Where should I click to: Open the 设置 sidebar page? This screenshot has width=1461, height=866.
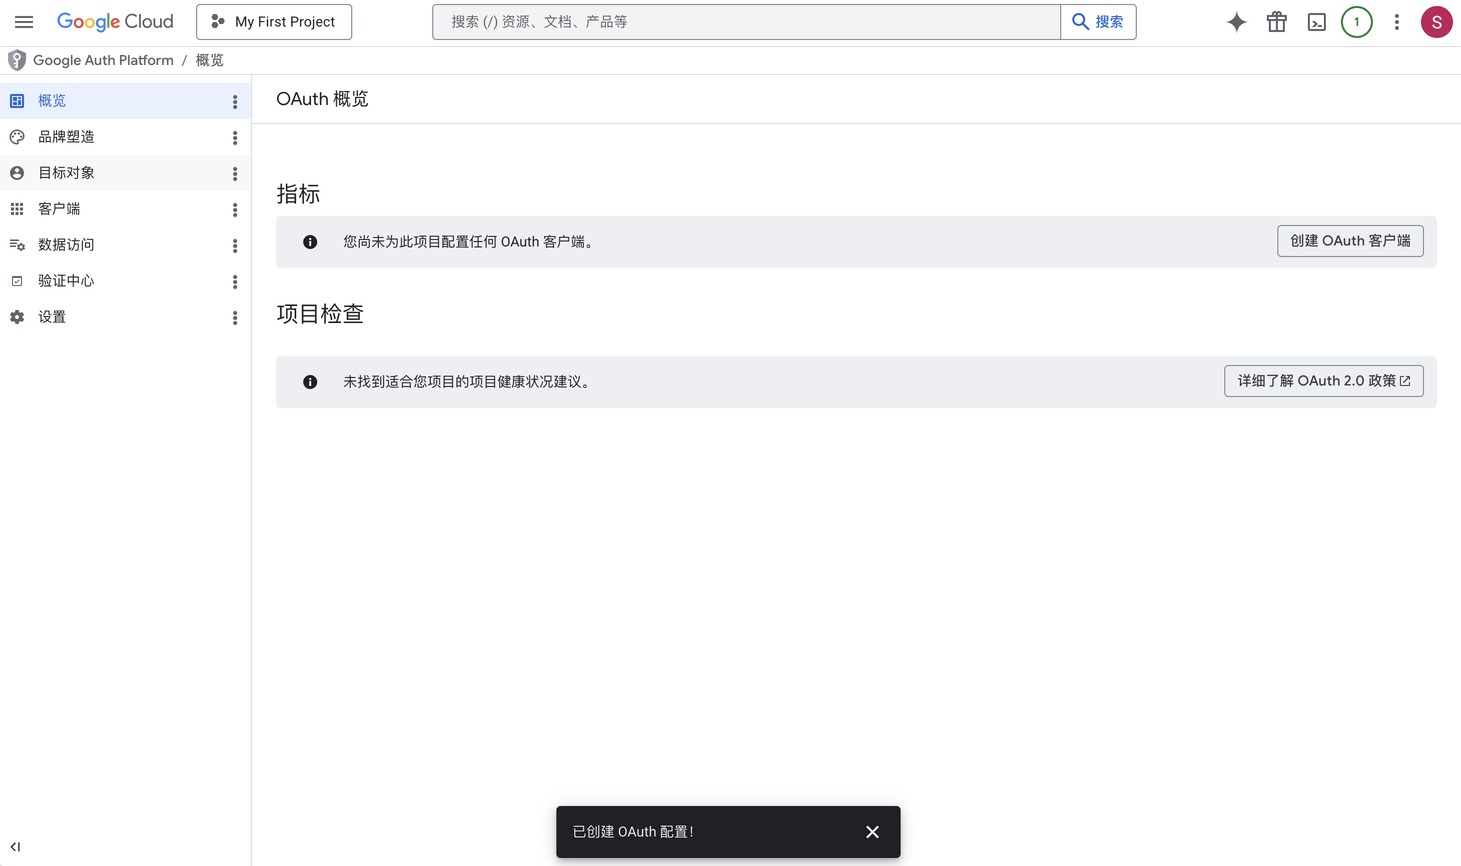(x=126, y=317)
